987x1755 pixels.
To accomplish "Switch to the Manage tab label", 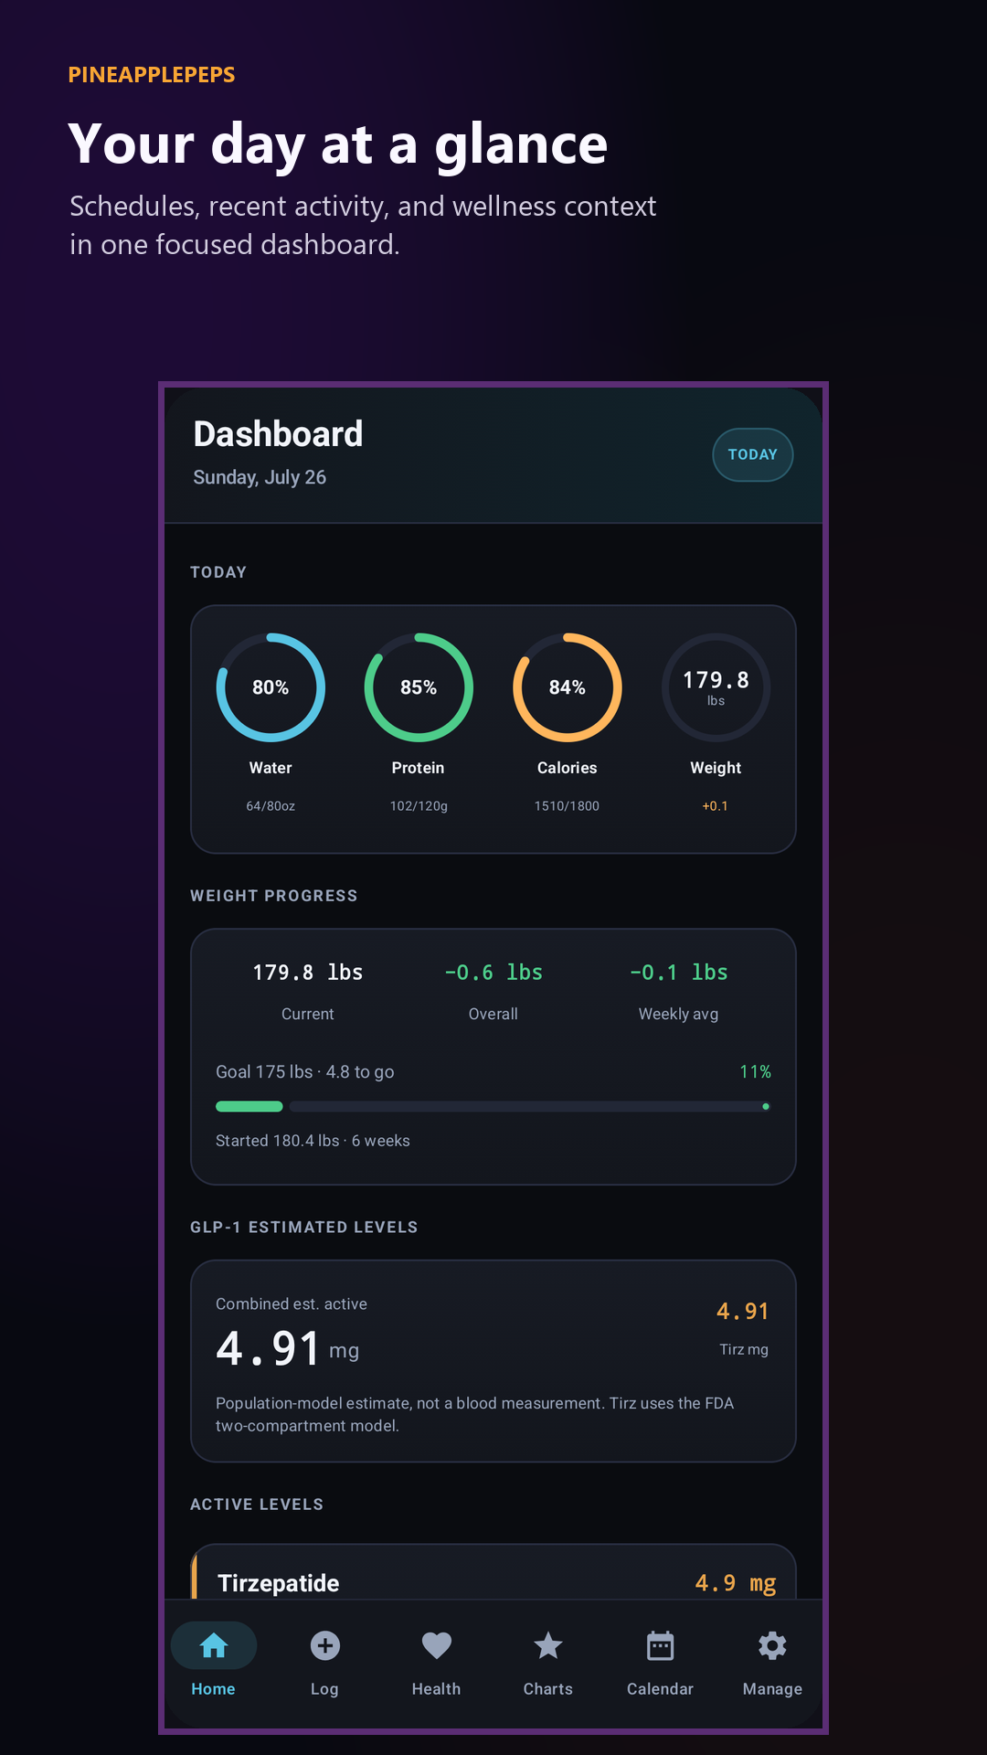I will [772, 1689].
